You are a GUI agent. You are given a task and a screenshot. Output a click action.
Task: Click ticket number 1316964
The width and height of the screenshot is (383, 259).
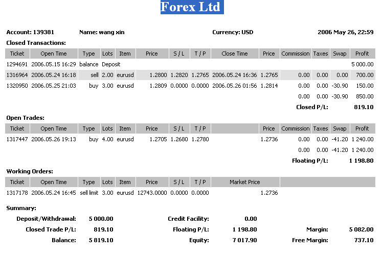click(17, 75)
